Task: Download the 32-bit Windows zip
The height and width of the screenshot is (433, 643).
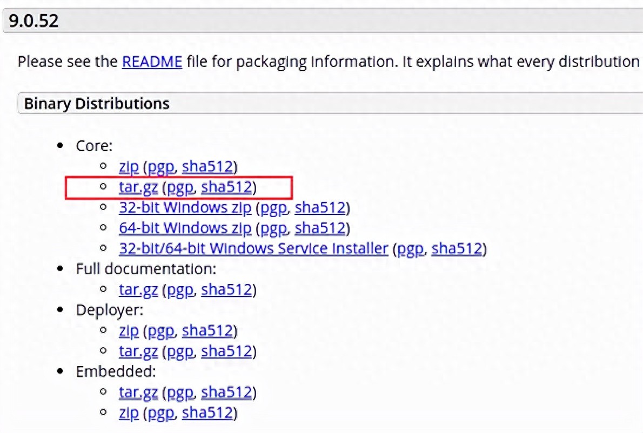Action: 185,208
